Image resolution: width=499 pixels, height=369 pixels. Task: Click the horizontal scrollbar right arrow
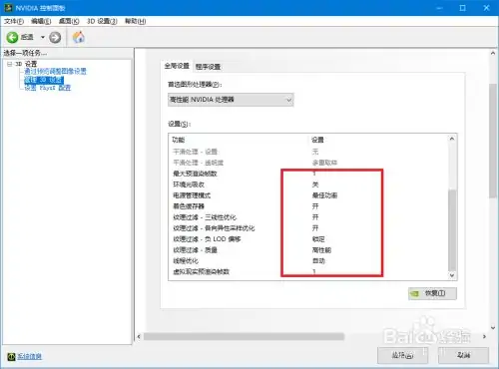[x=484, y=337]
